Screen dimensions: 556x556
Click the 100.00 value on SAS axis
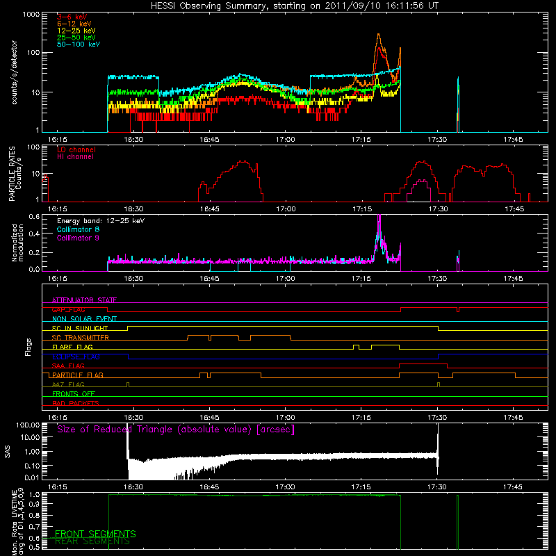pos(28,425)
